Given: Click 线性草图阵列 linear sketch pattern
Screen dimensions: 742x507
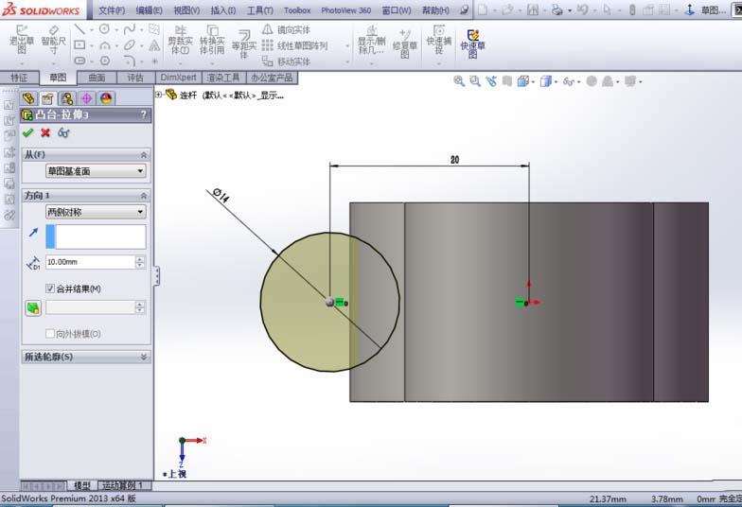Looking at the screenshot, I should point(295,45).
